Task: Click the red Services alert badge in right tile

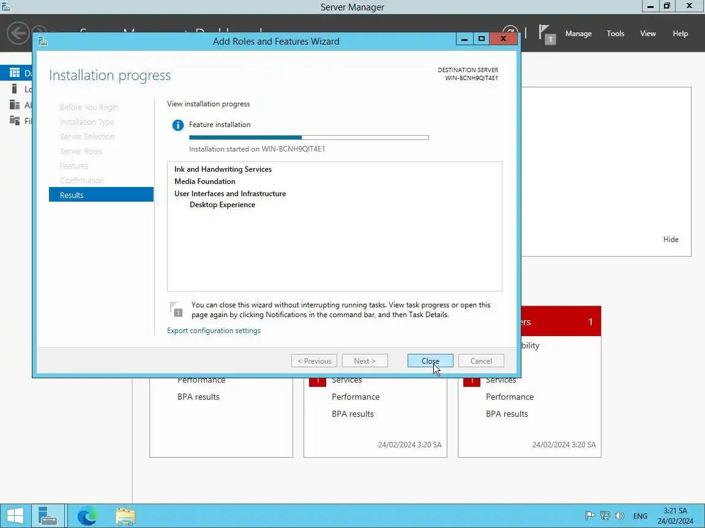Action: coord(472,382)
